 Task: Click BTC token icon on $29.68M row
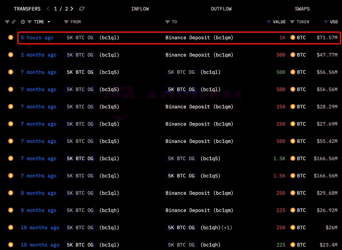point(293,193)
